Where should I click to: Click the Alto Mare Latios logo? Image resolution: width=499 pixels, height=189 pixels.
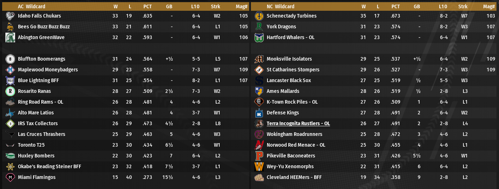coord(10,113)
